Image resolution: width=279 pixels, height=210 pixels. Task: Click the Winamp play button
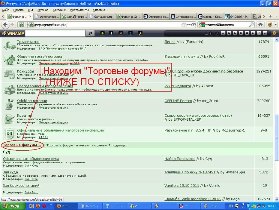[x=235, y=33]
